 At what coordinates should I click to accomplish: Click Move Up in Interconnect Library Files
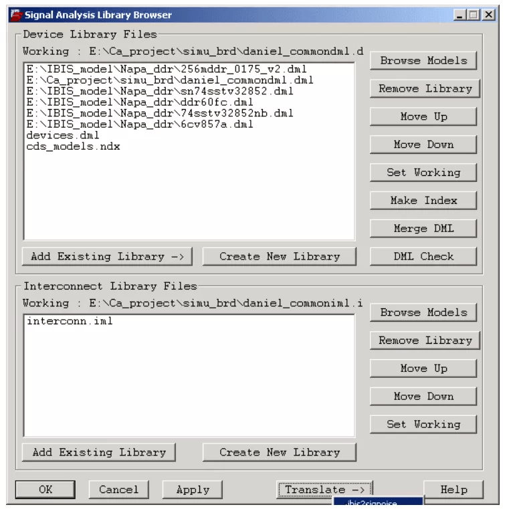423,368
